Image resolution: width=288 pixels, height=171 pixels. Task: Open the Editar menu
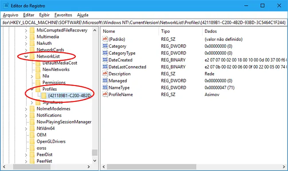pos(29,15)
